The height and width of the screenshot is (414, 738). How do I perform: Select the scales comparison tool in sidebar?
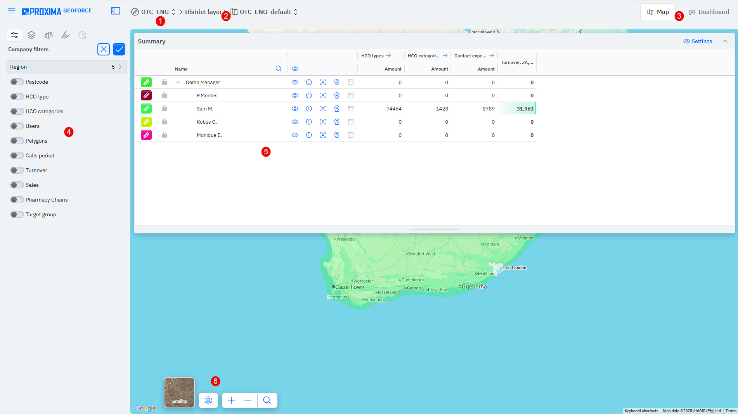(x=48, y=35)
